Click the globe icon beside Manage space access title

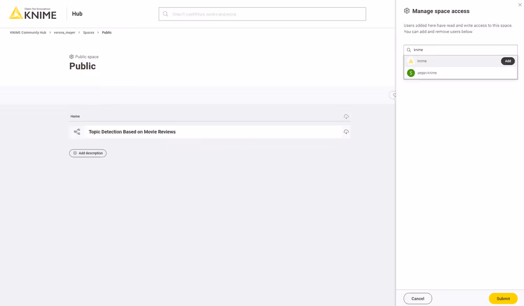(406, 10)
